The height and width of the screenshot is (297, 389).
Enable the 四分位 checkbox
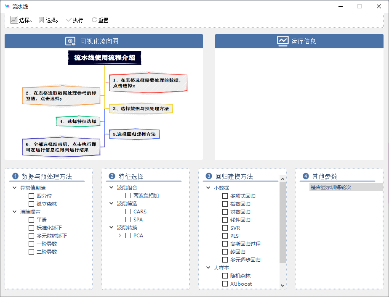(31, 196)
